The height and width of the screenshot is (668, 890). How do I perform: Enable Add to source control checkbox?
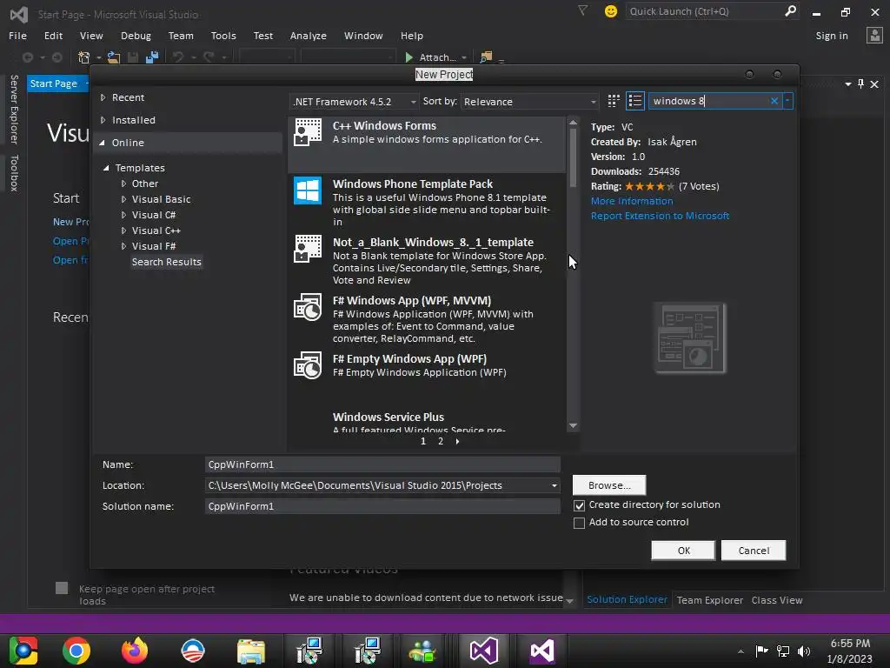[579, 523]
